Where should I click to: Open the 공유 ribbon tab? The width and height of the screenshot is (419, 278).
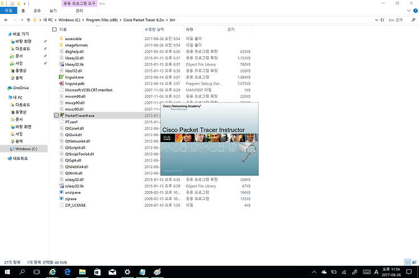tap(37, 11)
